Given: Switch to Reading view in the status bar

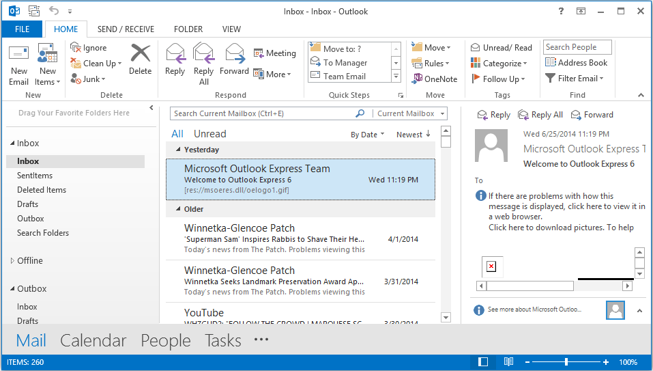Looking at the screenshot, I should tap(508, 362).
